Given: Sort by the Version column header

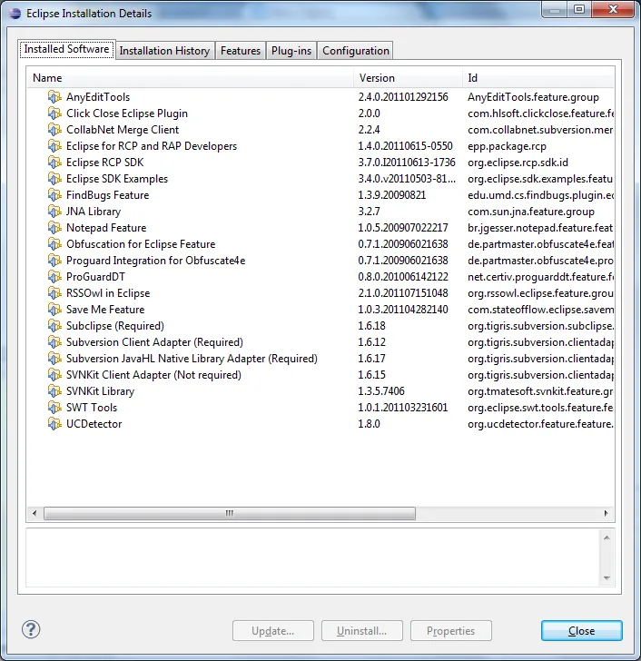Looking at the screenshot, I should (408, 78).
